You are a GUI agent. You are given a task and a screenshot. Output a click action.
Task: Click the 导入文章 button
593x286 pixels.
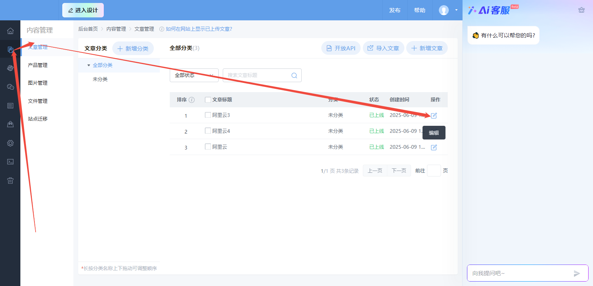tap(383, 48)
